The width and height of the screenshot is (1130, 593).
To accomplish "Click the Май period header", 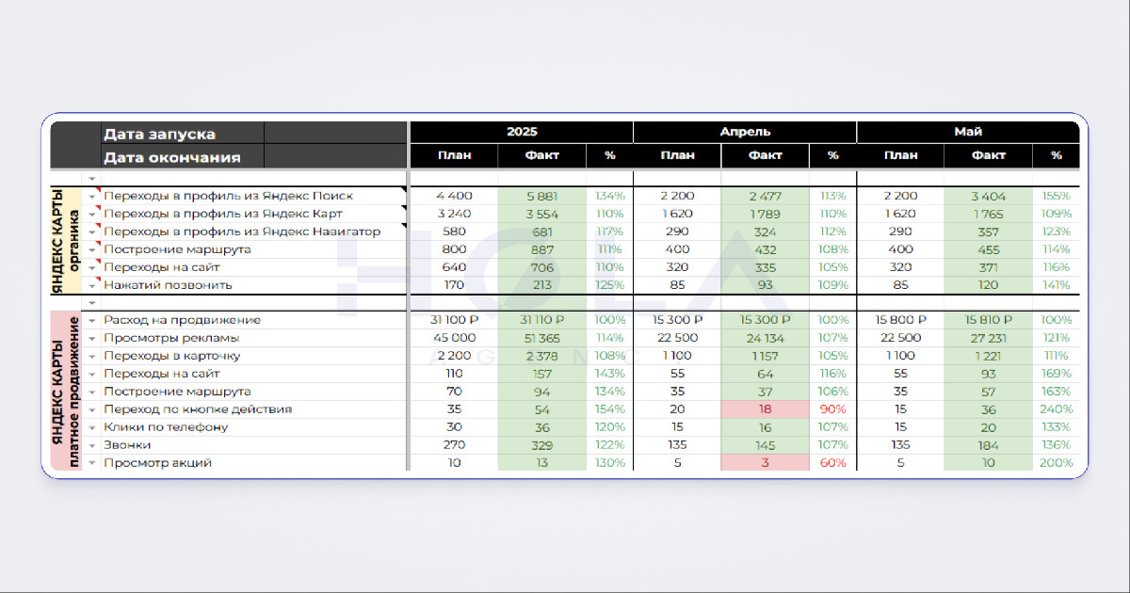I will [x=968, y=133].
